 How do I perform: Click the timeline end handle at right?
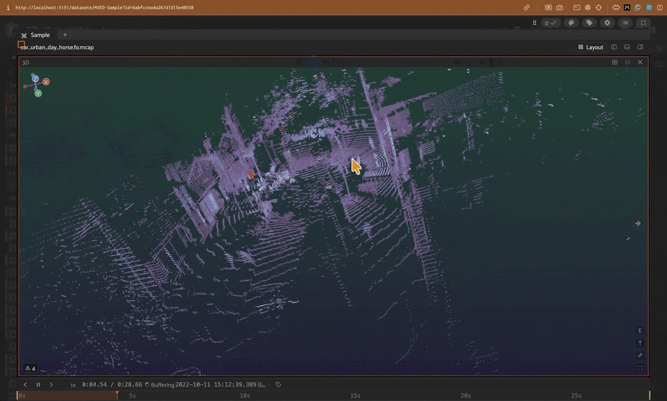pos(650,395)
